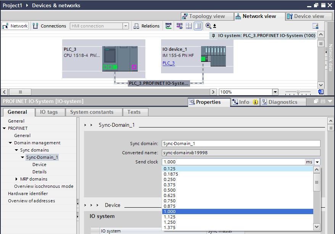Click the horizontal scrollbar left arrow
The height and width of the screenshot is (234, 335).
[x=4, y=92]
